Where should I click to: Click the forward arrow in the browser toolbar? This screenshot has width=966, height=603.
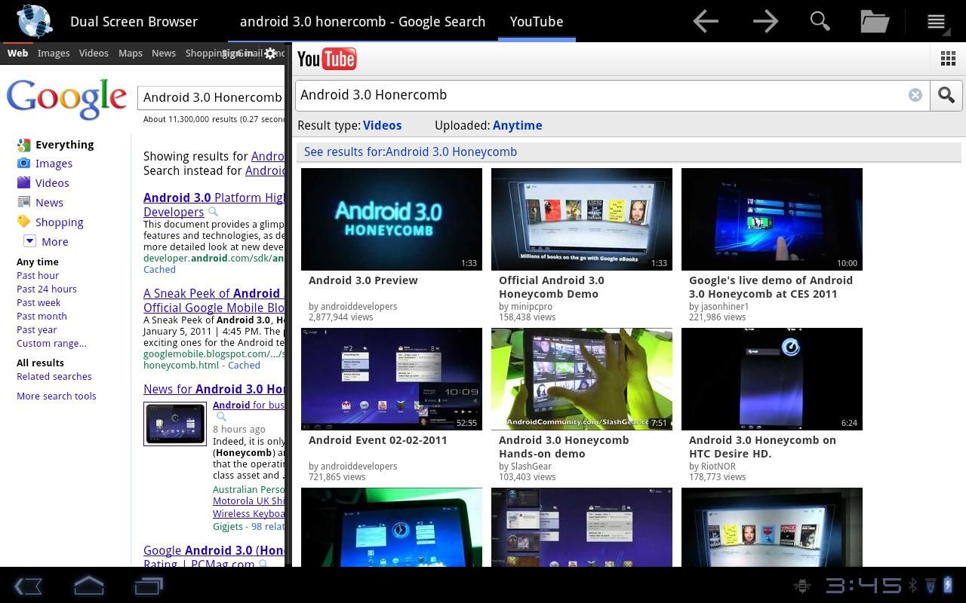tap(765, 21)
